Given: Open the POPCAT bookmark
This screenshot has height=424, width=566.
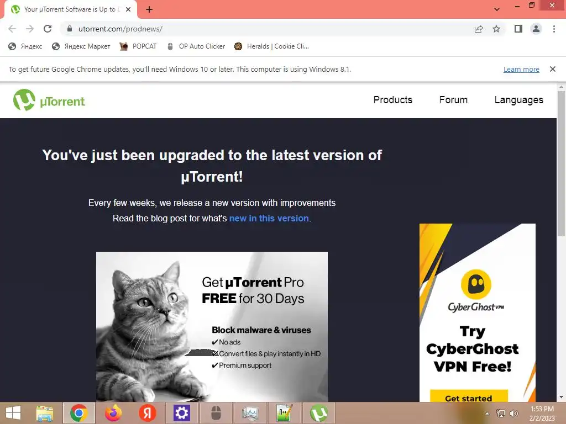Looking at the screenshot, I should point(138,46).
